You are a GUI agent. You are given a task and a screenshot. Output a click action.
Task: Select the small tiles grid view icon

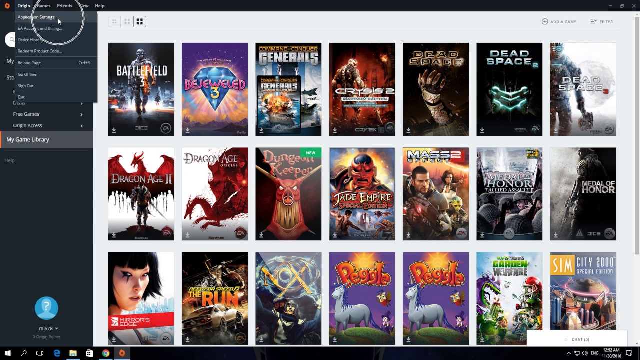click(x=114, y=22)
